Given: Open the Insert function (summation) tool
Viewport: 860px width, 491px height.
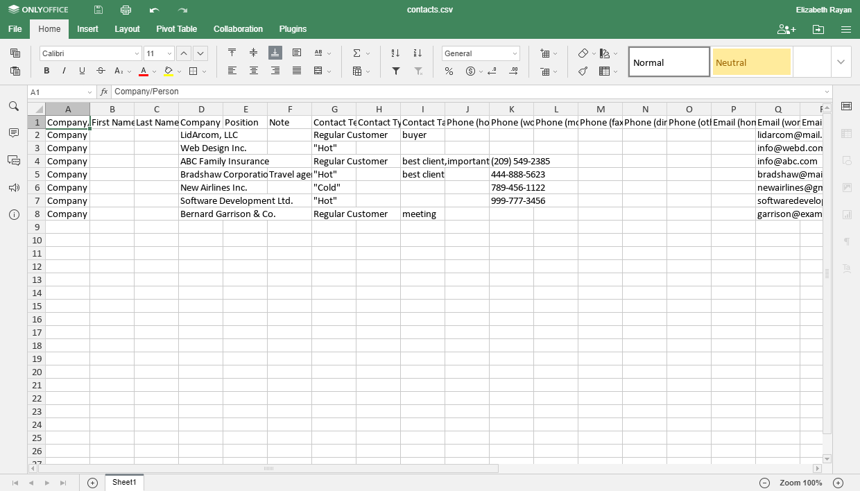Looking at the screenshot, I should 358,52.
